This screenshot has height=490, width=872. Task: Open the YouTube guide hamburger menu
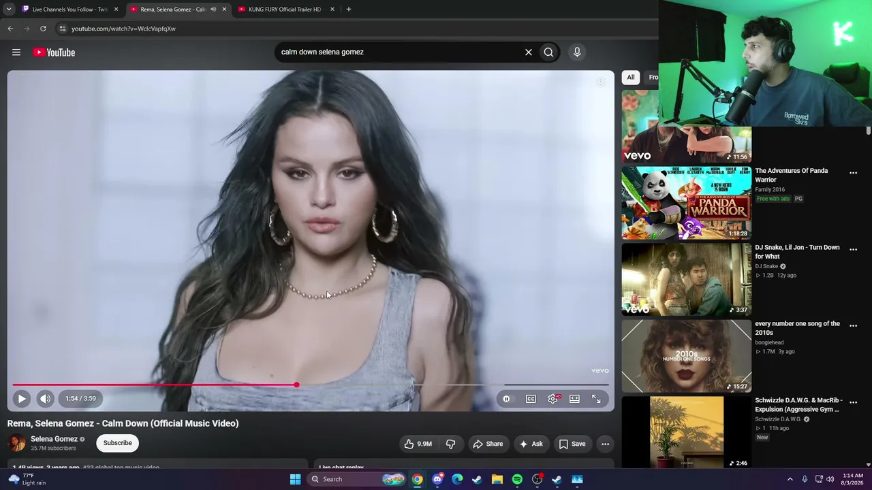[x=16, y=52]
